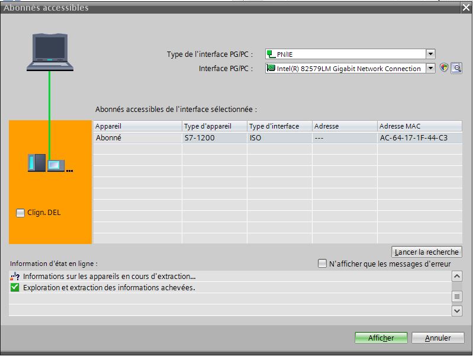
Task: Click the PLC device icon in orange panel
Action: click(x=37, y=162)
